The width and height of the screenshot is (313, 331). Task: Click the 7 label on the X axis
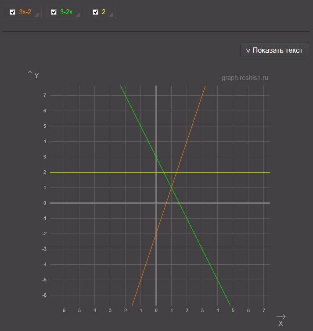click(x=263, y=310)
